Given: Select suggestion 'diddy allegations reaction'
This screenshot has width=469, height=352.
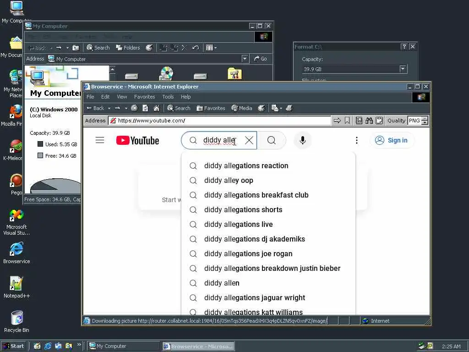Looking at the screenshot, I should click(x=268, y=165).
